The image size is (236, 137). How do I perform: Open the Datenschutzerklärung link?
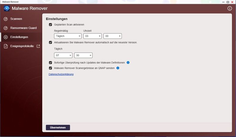(x=61, y=74)
